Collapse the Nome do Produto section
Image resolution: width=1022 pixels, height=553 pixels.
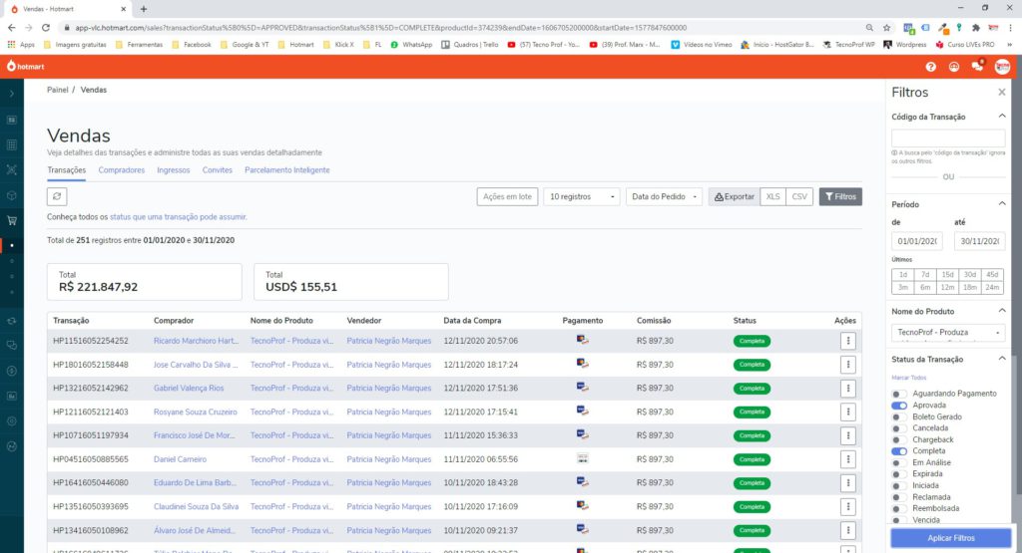pos(1002,312)
